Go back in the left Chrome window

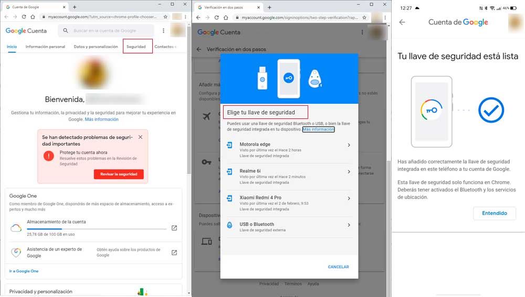[x=6, y=17]
